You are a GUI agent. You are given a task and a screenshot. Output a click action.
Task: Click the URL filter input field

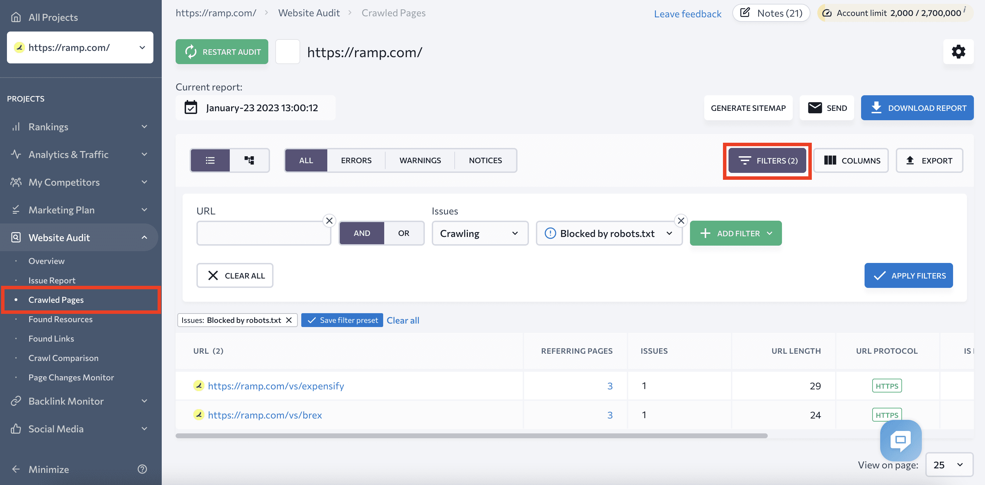pos(264,233)
